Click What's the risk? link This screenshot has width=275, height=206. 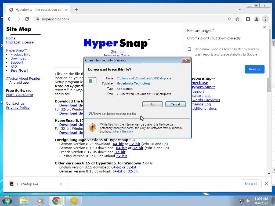click(x=123, y=131)
